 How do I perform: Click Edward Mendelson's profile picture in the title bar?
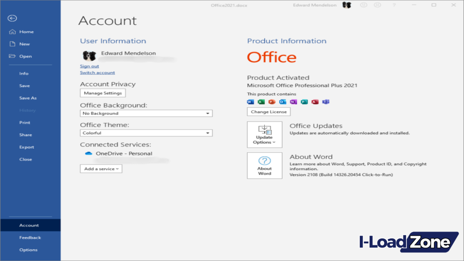[x=347, y=5]
